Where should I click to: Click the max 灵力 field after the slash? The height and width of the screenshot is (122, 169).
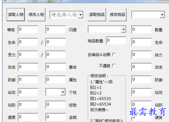[56, 55]
